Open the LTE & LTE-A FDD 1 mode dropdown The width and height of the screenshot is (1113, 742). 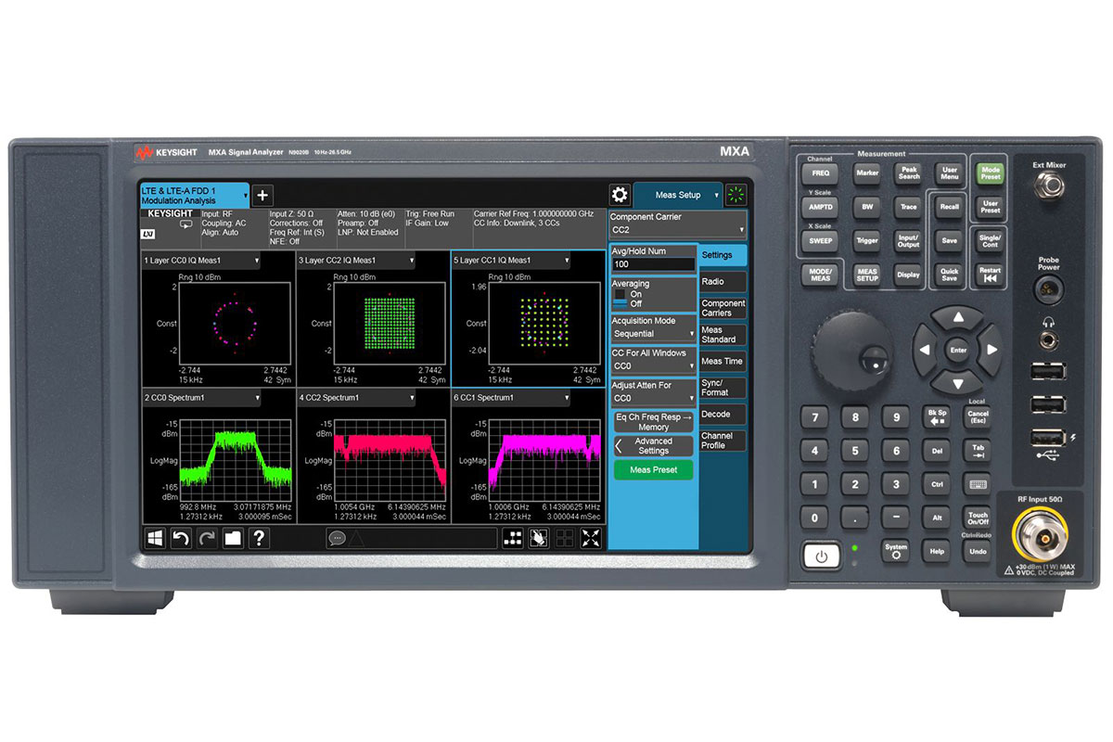click(195, 195)
